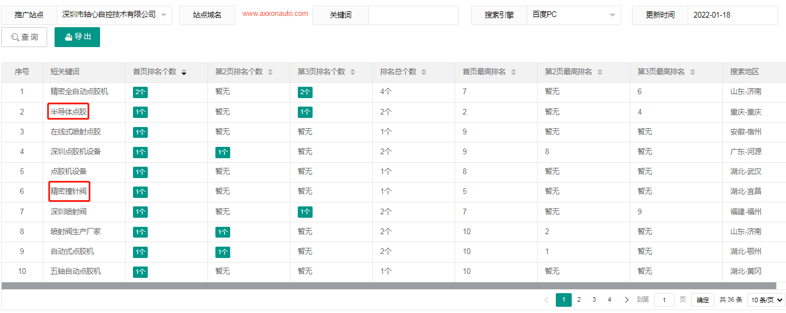
Task: Click the 1个 first-page badge for 自动式点胶机
Action: click(x=140, y=252)
